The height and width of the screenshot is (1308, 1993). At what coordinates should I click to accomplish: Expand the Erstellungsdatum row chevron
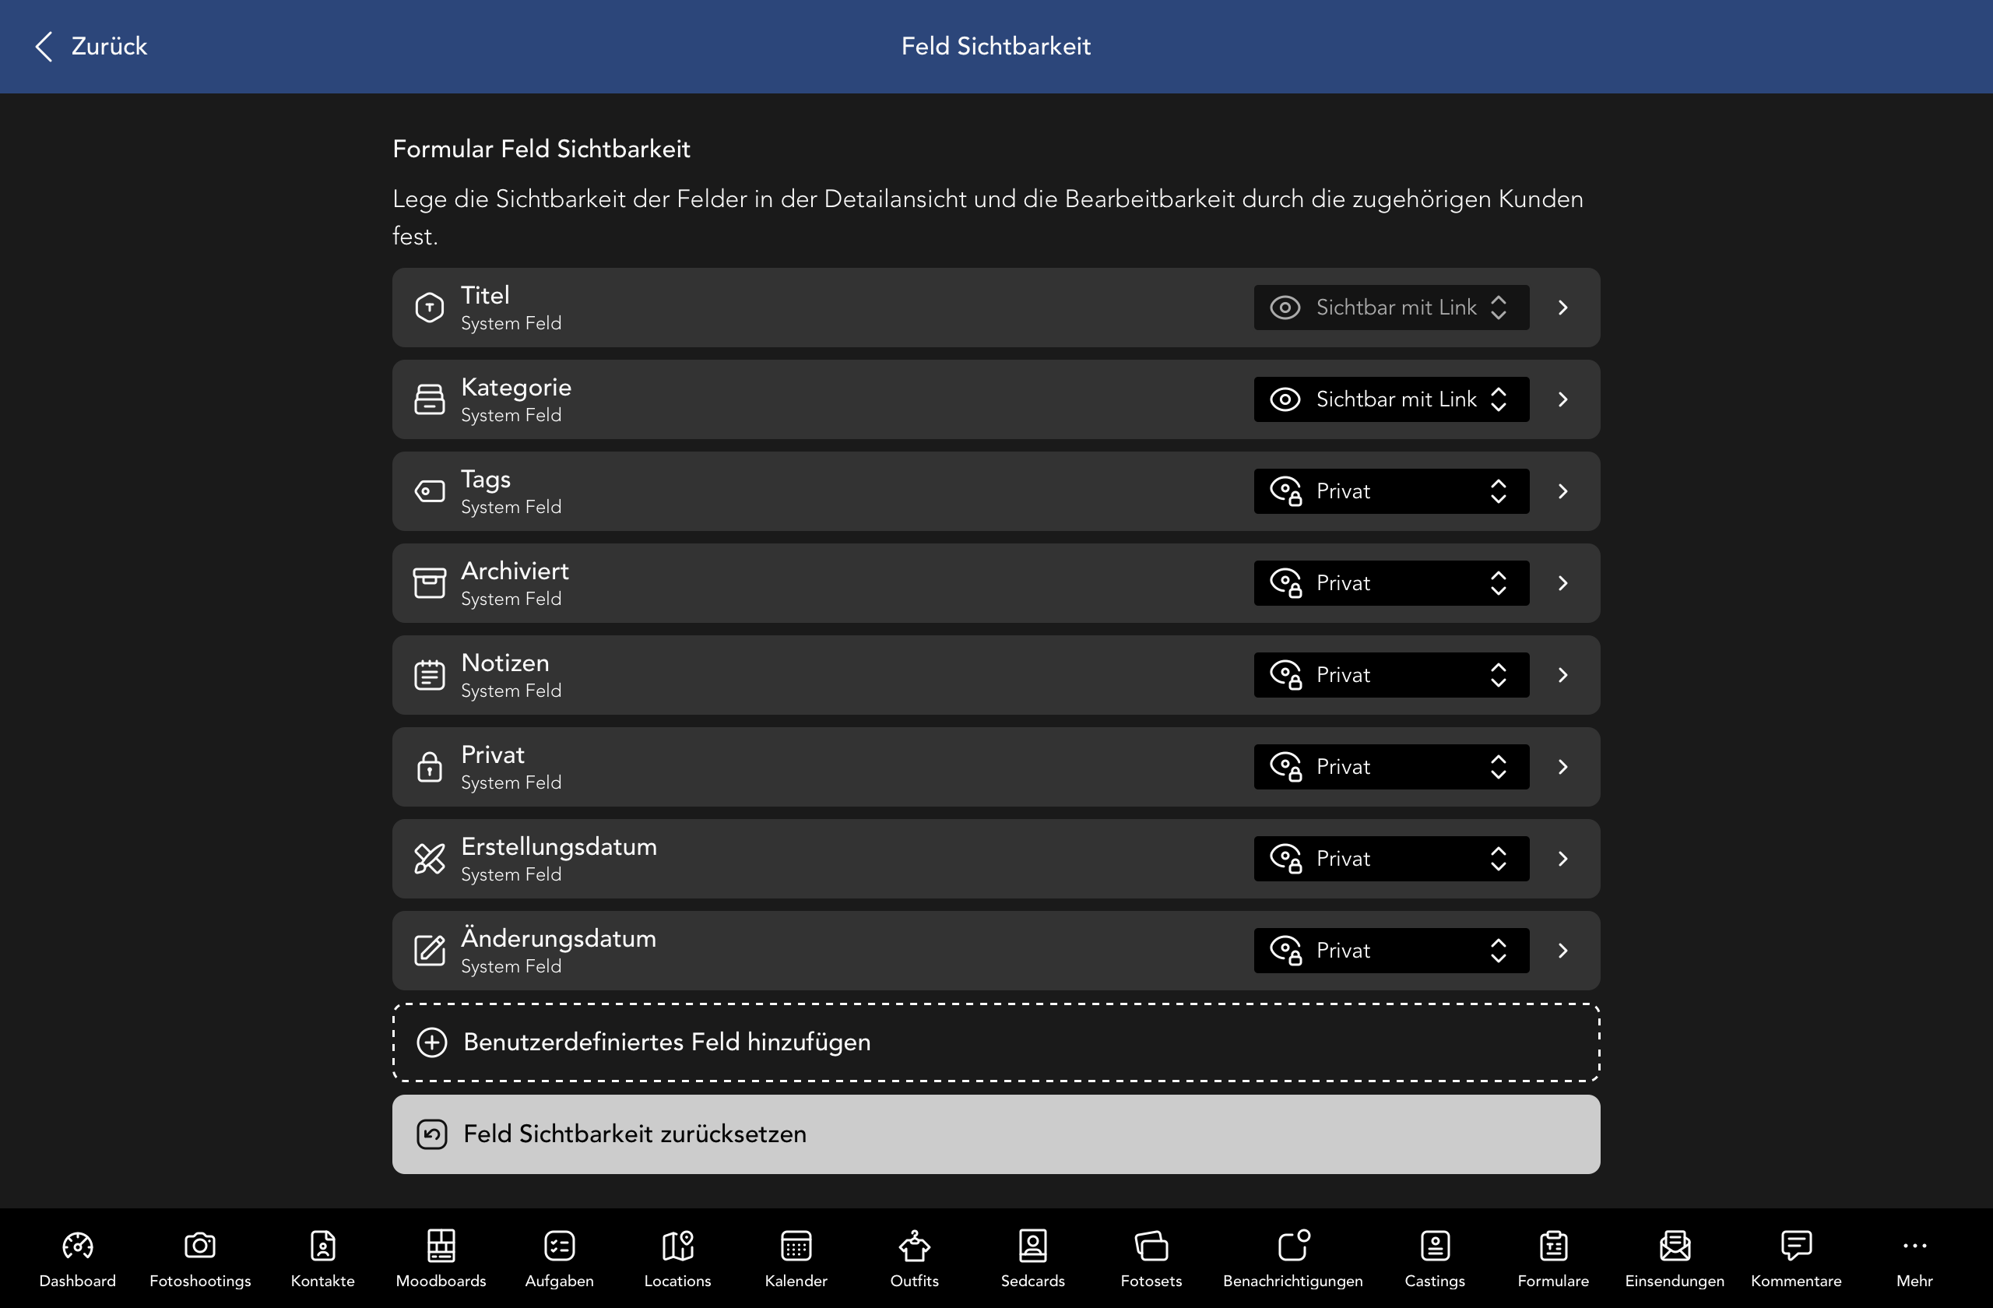(x=1562, y=858)
